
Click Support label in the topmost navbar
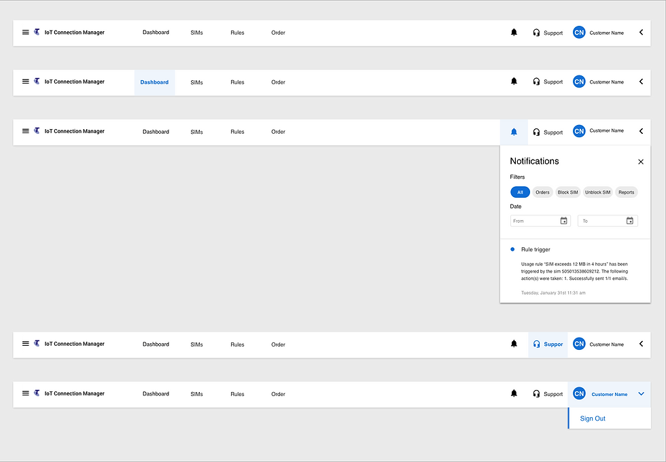coord(553,33)
